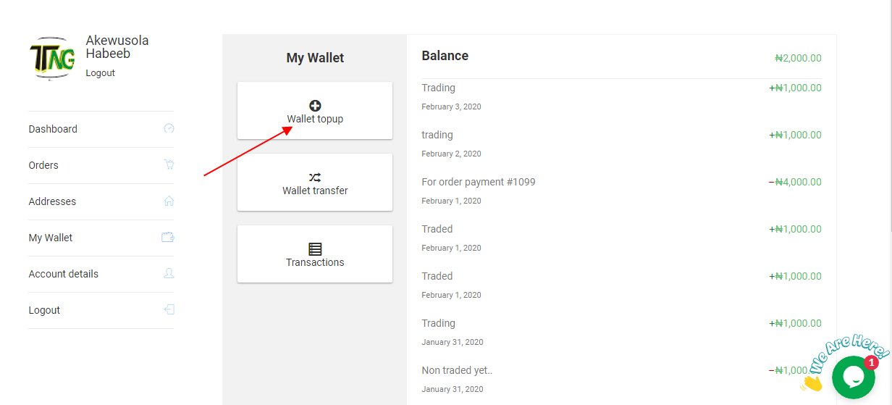Click the Account details person icon
Screen dimensions: 892x405
coord(169,274)
